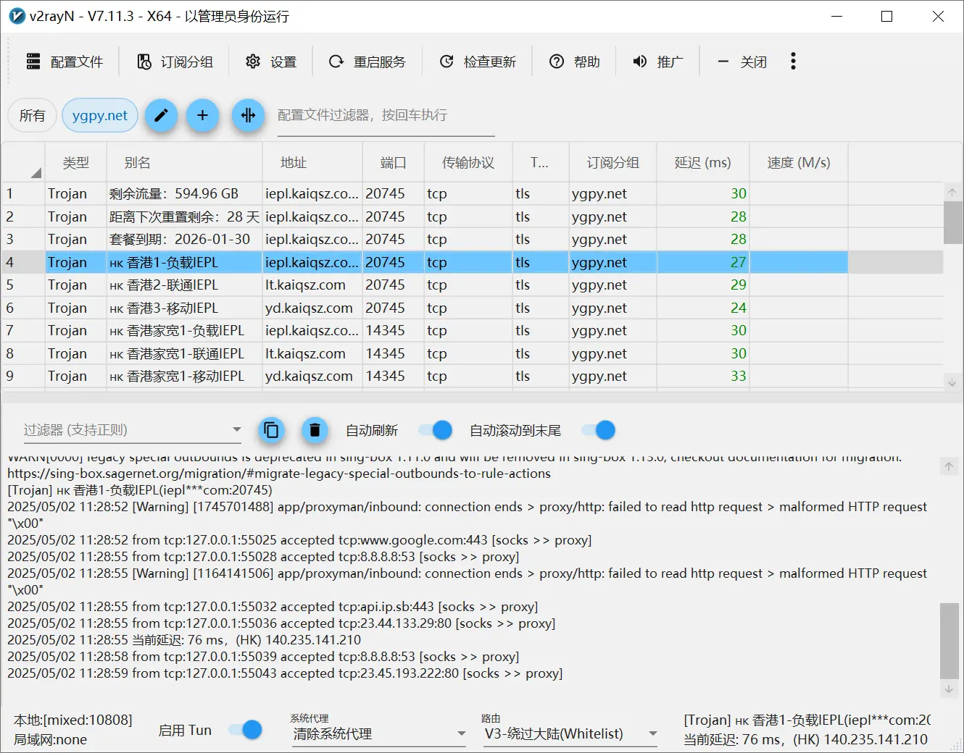Sort by 别名 column header
The height and width of the screenshot is (753, 964).
point(184,163)
